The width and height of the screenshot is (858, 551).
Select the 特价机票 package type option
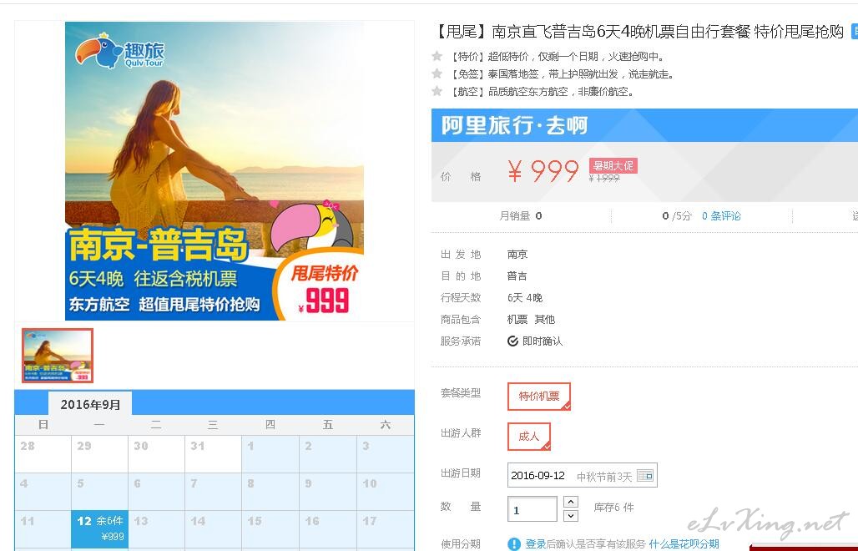[539, 397]
